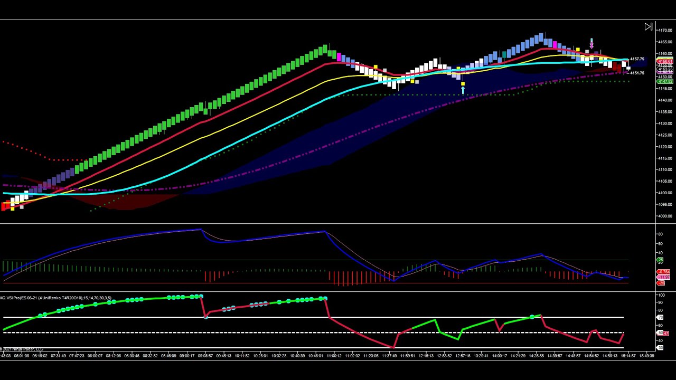Click the 09:08:57 timestamp on the time axis
676x380 pixels.
pyautogui.click(x=205, y=356)
